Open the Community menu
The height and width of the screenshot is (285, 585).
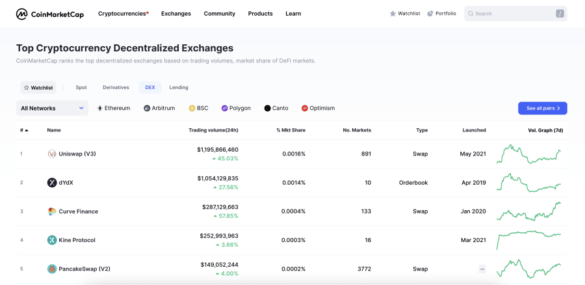pyautogui.click(x=220, y=14)
